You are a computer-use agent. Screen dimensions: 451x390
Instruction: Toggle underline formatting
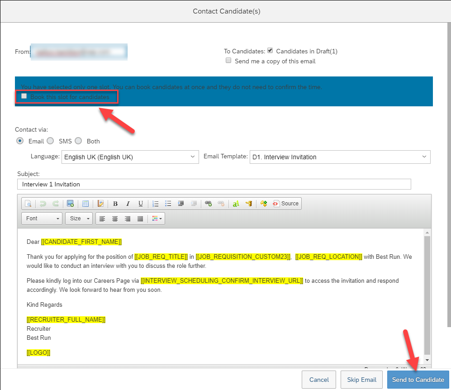[x=141, y=204]
